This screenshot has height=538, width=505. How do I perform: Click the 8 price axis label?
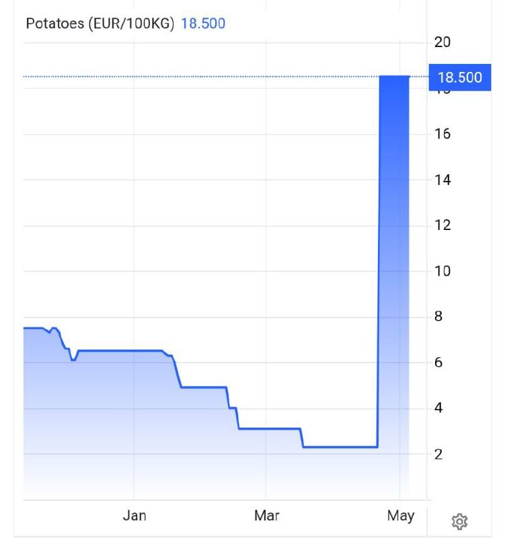point(438,316)
